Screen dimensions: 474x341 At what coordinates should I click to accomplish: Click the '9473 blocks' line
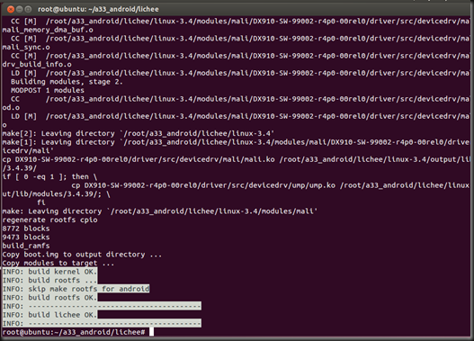point(26,237)
